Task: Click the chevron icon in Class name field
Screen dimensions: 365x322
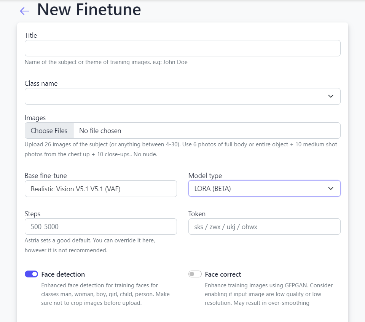Action: (x=330, y=96)
